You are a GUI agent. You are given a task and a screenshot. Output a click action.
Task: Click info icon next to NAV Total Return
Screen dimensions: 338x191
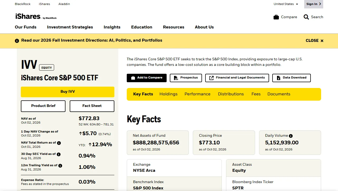click(x=59, y=143)
